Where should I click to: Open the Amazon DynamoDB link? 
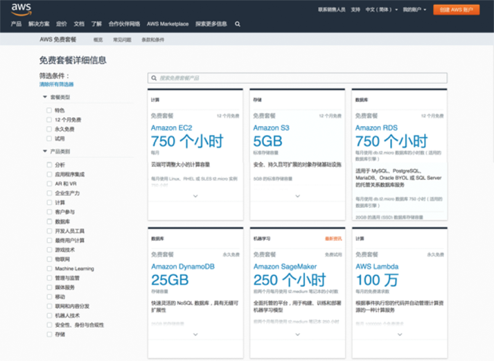click(x=183, y=267)
